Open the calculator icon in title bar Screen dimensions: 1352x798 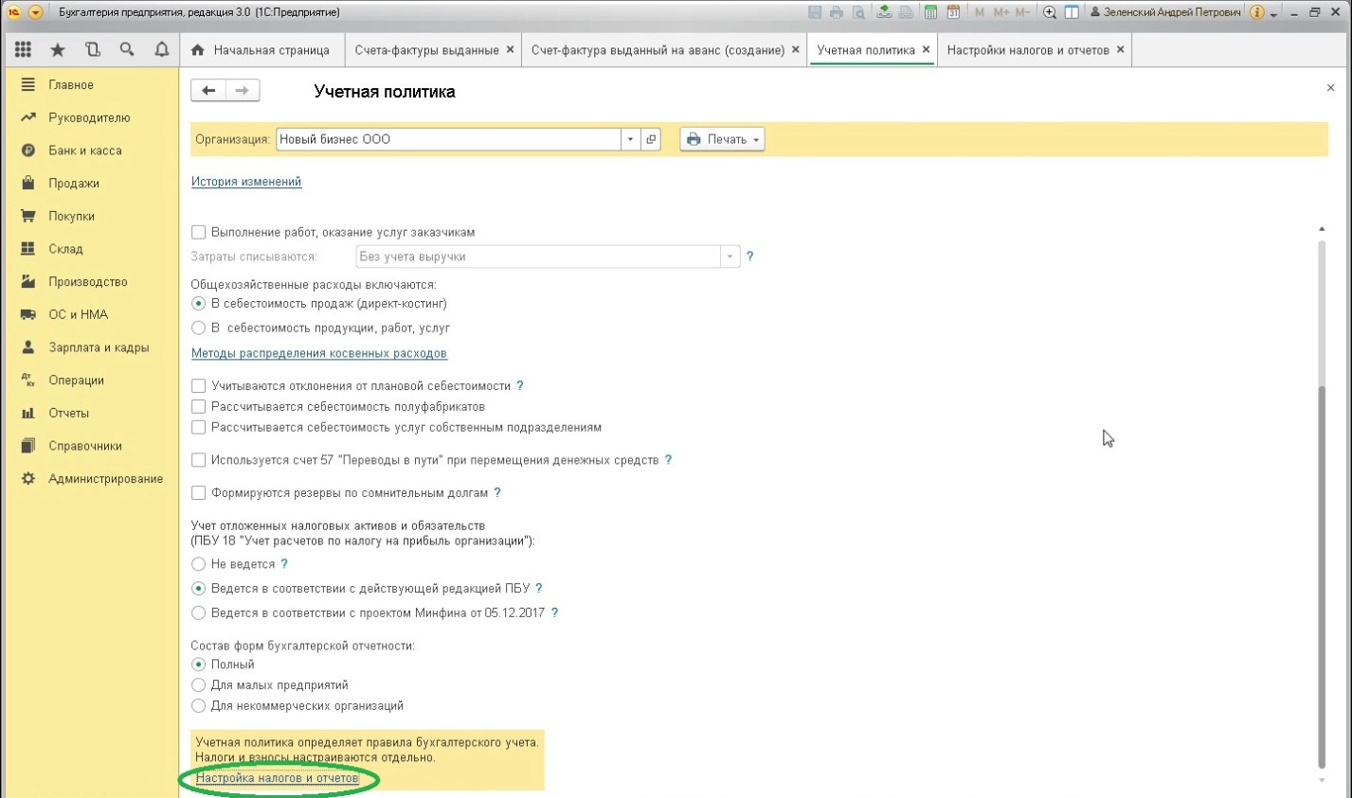(930, 12)
